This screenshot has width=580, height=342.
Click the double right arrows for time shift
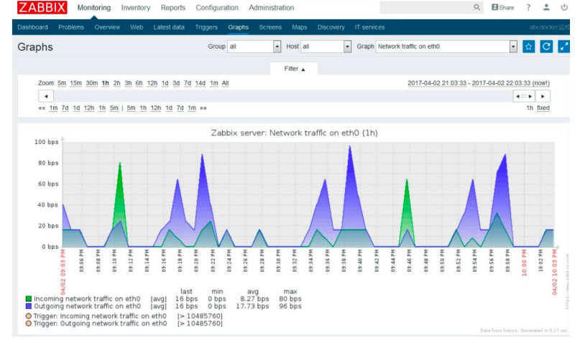tap(203, 108)
